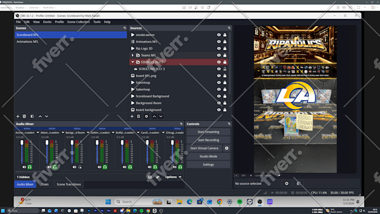Toggle visibility of board NFL.png source
380x214 pixels.
(x=219, y=76)
